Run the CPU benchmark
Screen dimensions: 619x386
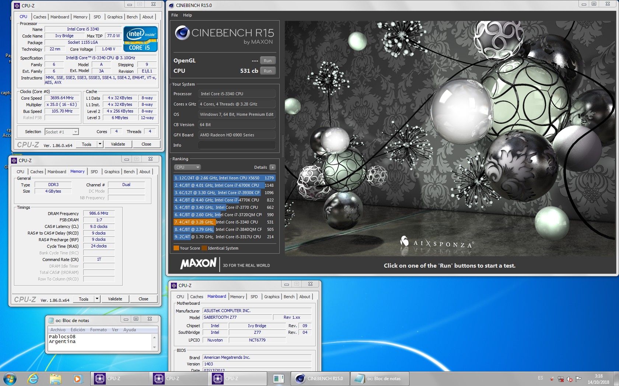[x=268, y=71]
